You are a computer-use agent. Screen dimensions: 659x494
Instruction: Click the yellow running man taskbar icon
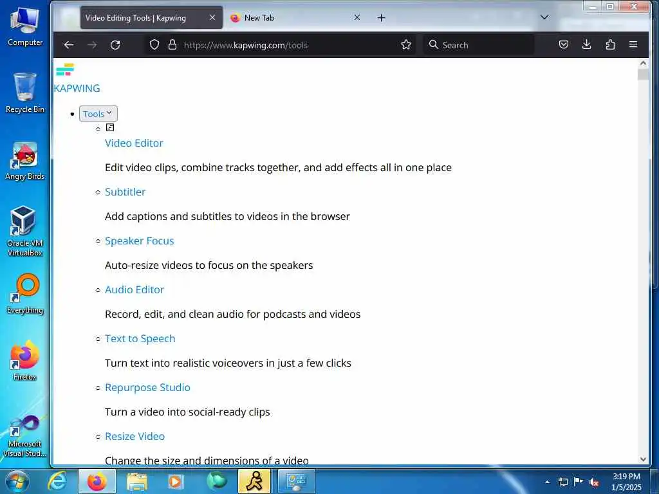pyautogui.click(x=254, y=481)
